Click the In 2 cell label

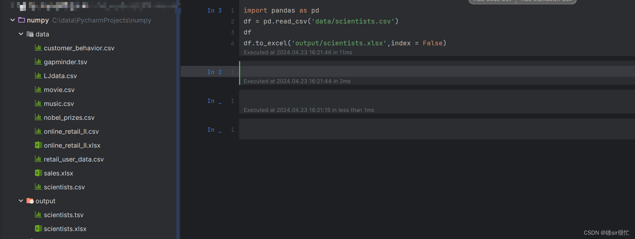(215, 72)
